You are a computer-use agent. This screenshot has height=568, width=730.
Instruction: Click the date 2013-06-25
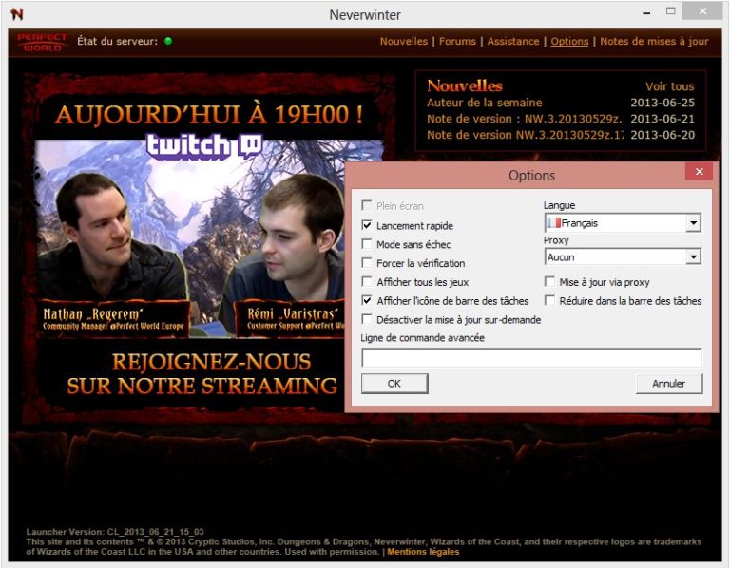pyautogui.click(x=662, y=103)
